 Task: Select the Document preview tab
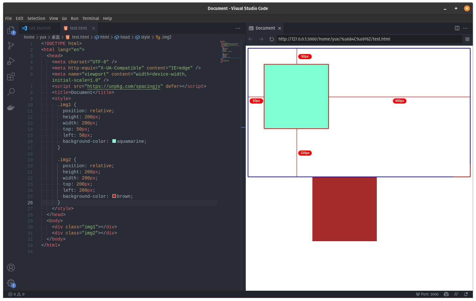point(265,28)
